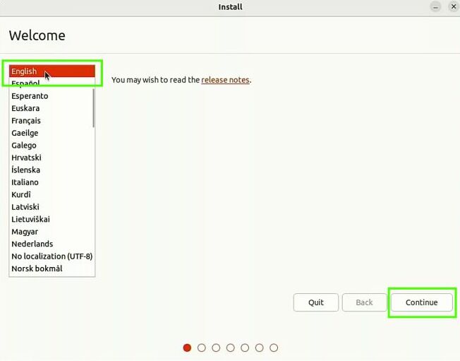Image resolution: width=460 pixels, height=361 pixels.
Task: Choose Nederlands language
Action: pos(52,244)
